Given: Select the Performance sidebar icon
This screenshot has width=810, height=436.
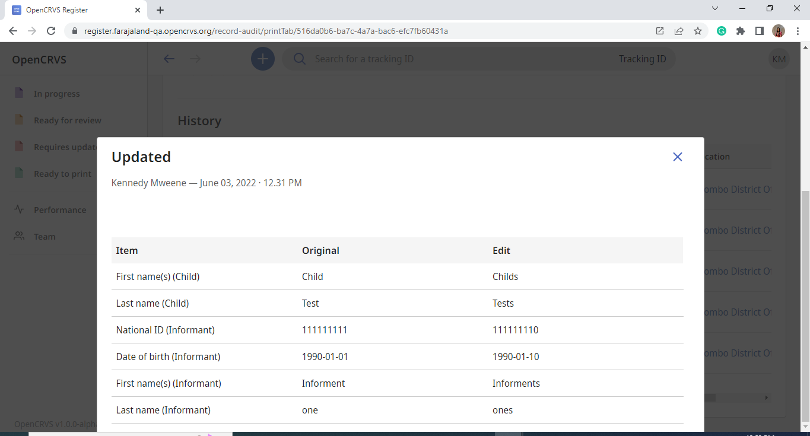Looking at the screenshot, I should [18, 209].
